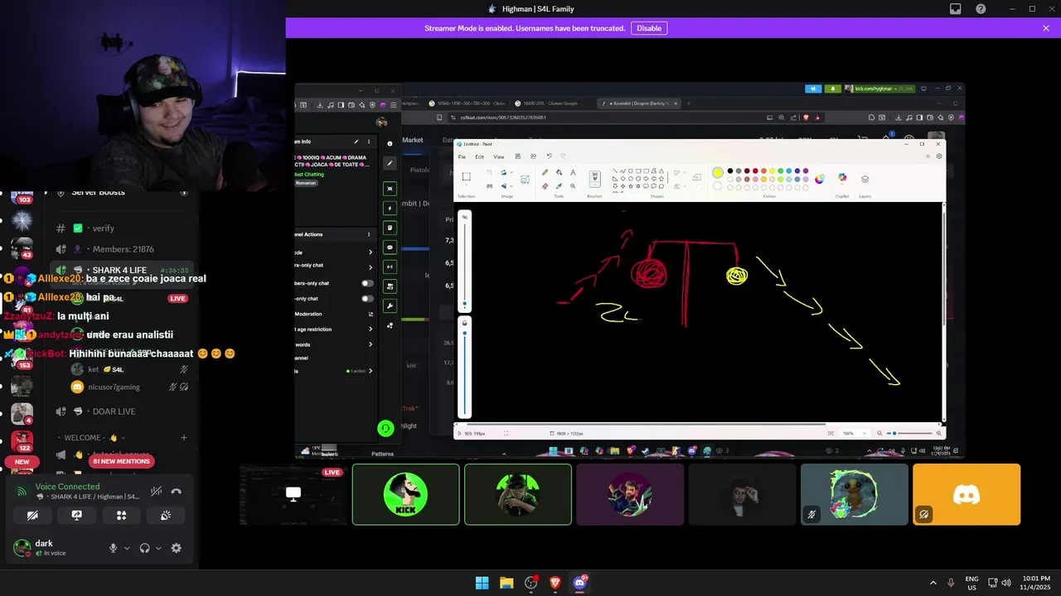Viewport: 1061px width, 596px height.
Task: Choose the rectangular Selection tool in Paint
Action: (466, 176)
